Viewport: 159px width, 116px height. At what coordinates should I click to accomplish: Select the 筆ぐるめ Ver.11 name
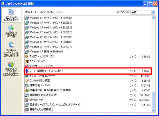coord(37,100)
